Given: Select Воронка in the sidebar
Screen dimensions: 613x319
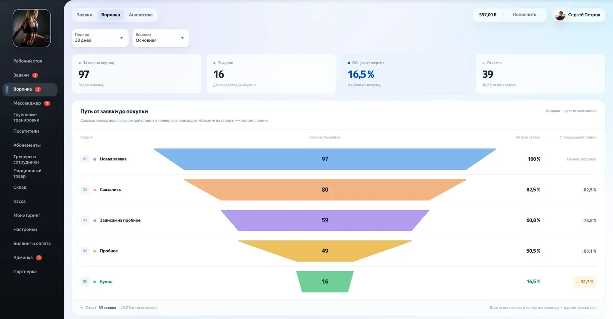Looking at the screenshot, I should click(x=30, y=89).
